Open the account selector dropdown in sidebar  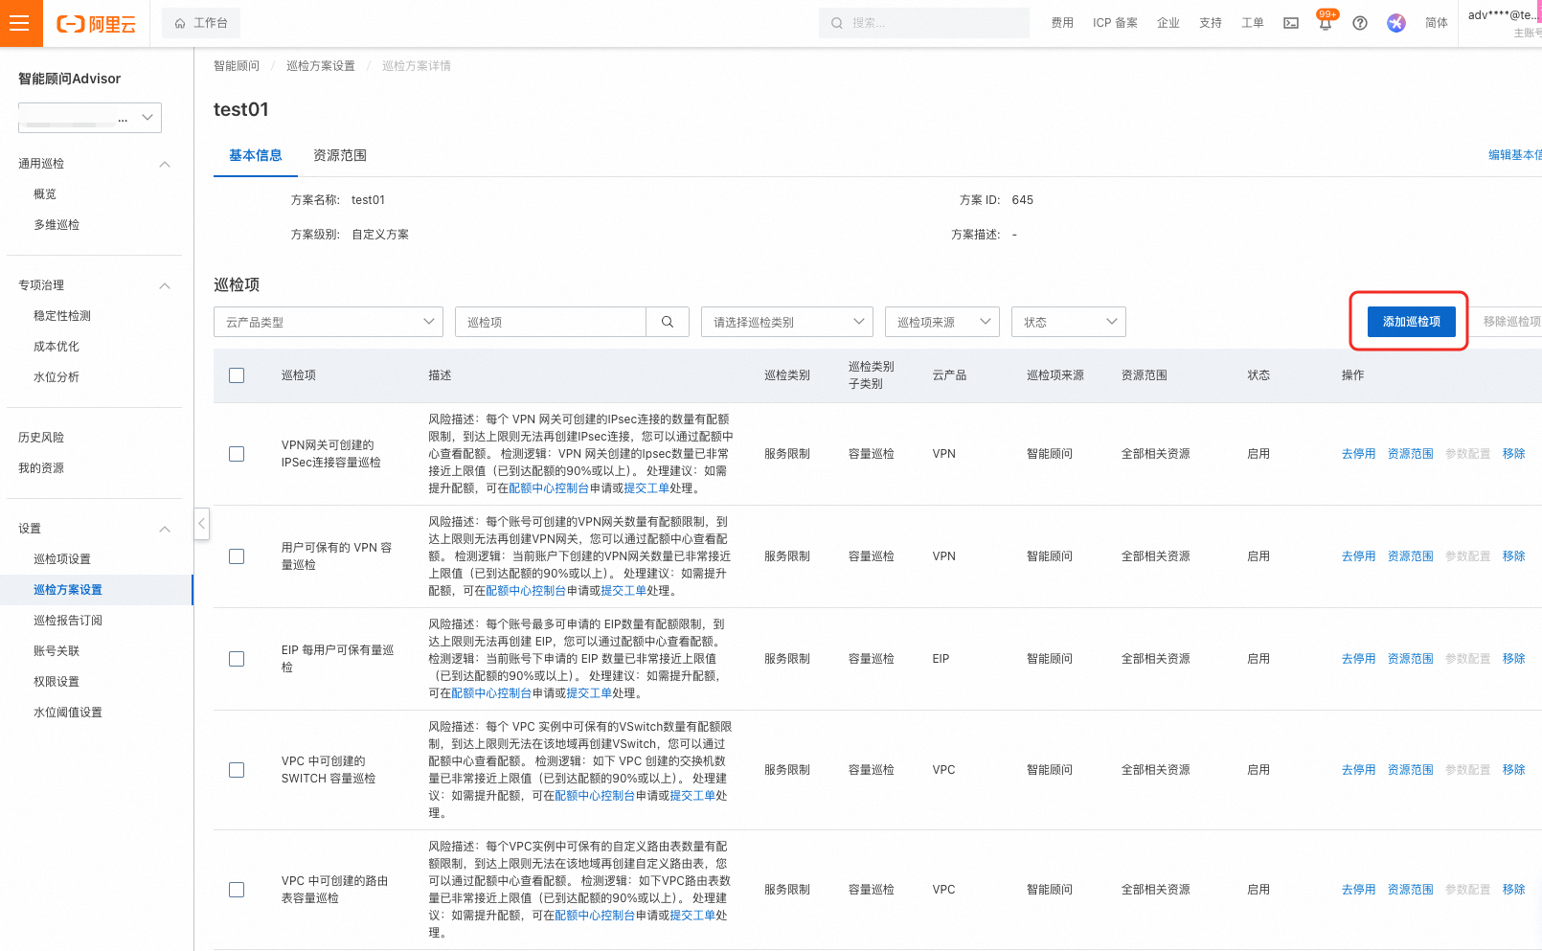(x=90, y=118)
